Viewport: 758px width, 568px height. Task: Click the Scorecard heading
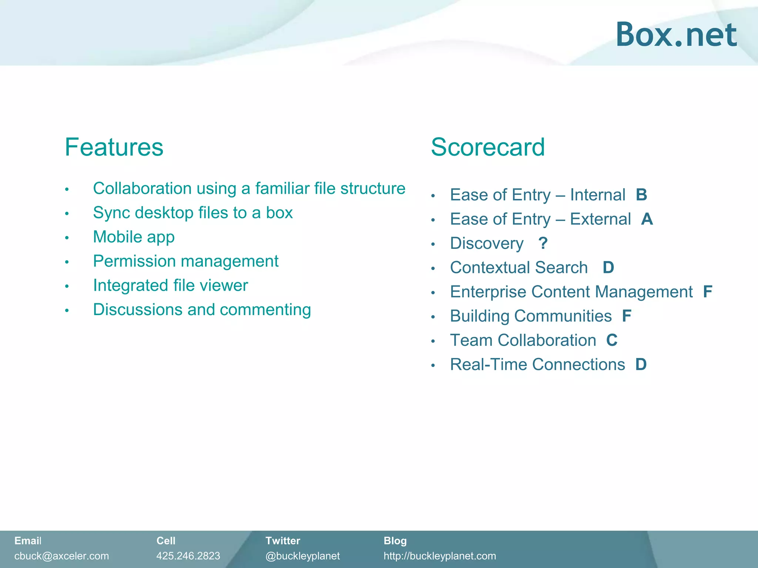(487, 147)
